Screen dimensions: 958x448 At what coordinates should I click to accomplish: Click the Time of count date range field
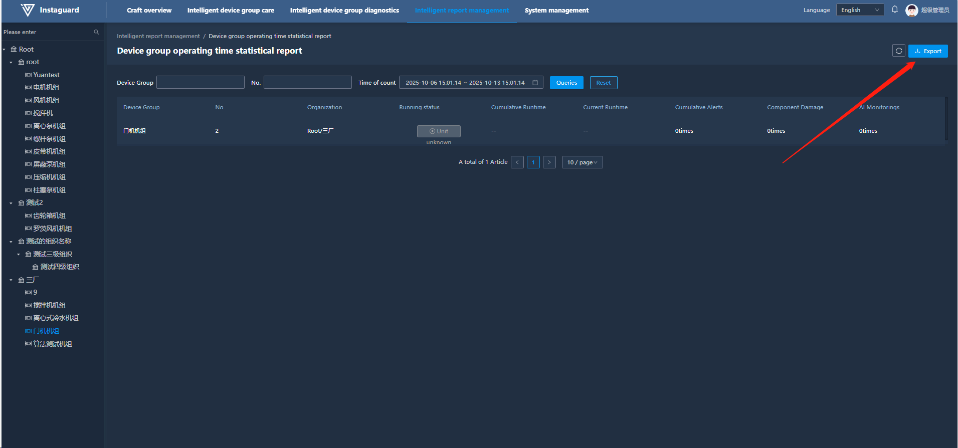tap(471, 83)
